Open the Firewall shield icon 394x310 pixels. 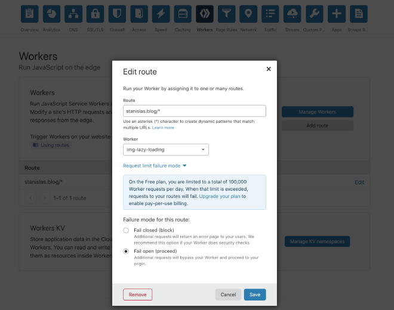click(117, 14)
